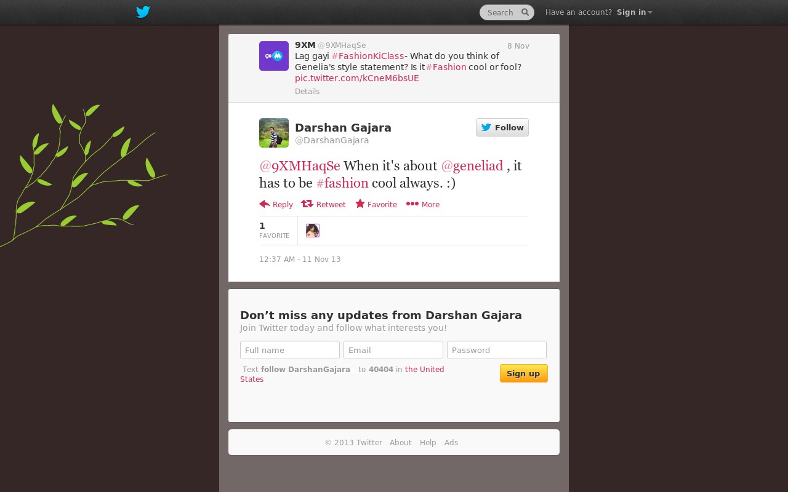Open 12:37 AM - 11 Nov 13 timestamp
Viewport: 788px width, 492px height.
pyautogui.click(x=300, y=260)
